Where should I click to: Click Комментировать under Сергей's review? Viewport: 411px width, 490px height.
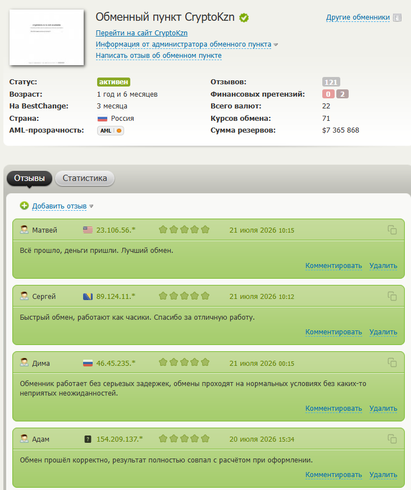(x=334, y=332)
